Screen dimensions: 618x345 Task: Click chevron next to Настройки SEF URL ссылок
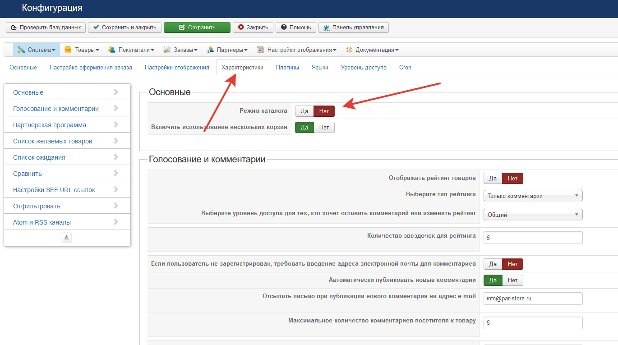(x=116, y=189)
